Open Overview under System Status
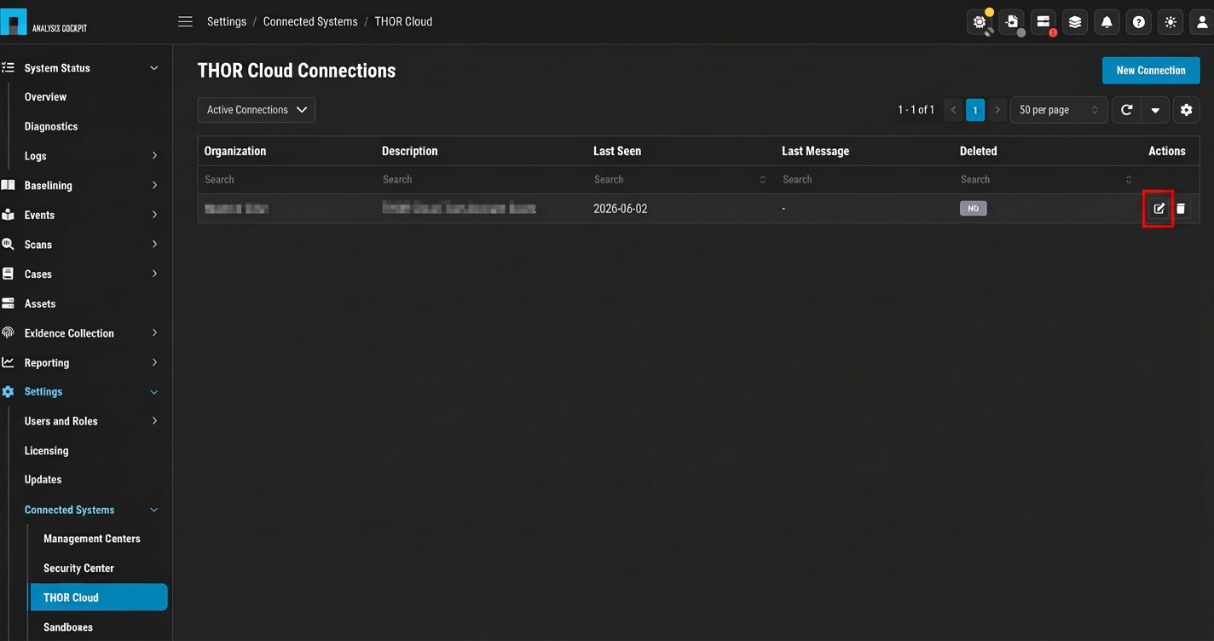 tap(45, 97)
